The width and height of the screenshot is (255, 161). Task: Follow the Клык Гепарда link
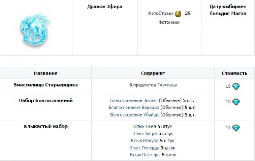(144, 148)
